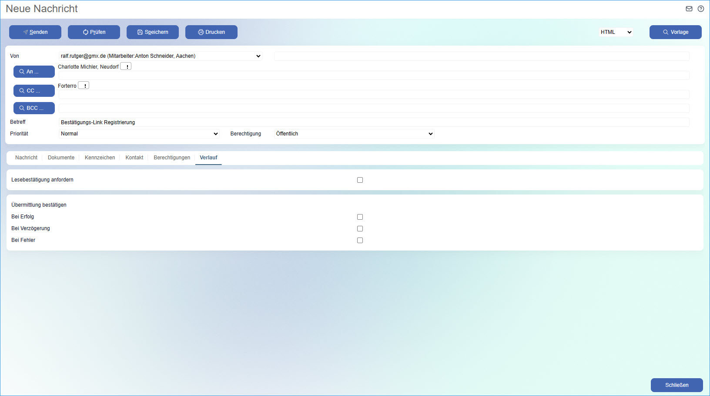Click the mail envelope icon in header

tap(689, 9)
